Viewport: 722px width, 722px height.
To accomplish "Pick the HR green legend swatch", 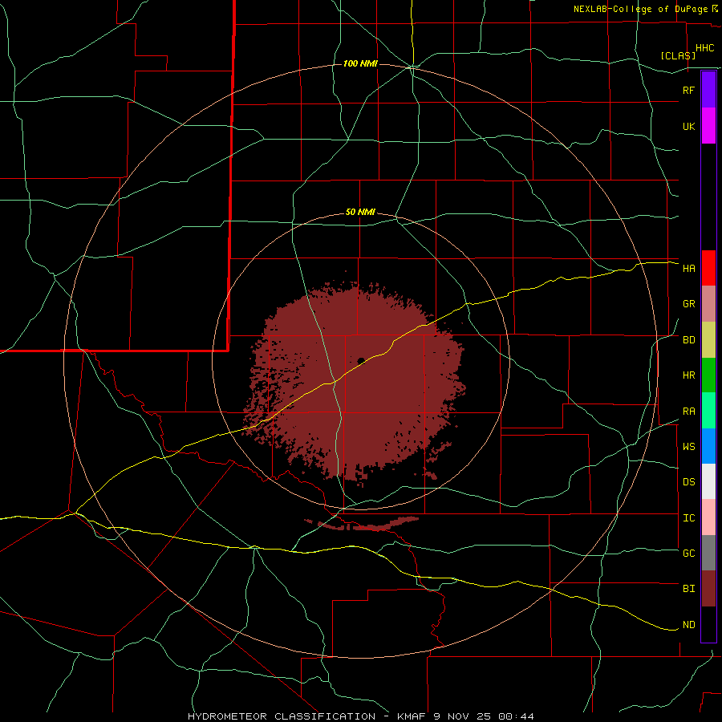I will [x=708, y=375].
